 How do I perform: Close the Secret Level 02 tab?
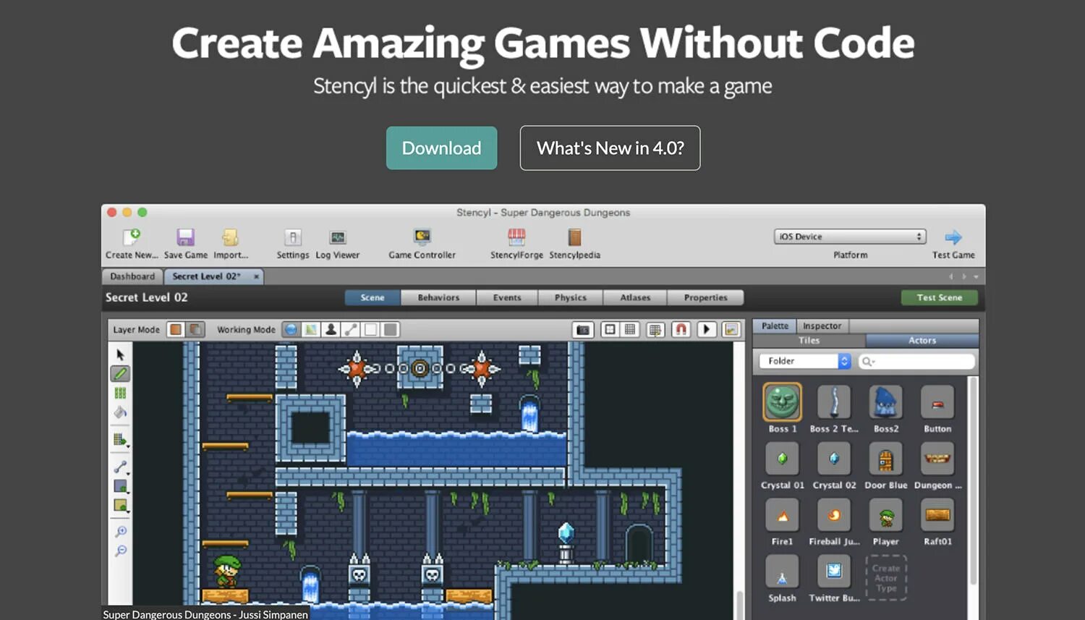(x=256, y=276)
